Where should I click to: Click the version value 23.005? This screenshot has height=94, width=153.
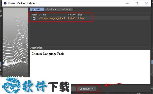click(x=71, y=18)
